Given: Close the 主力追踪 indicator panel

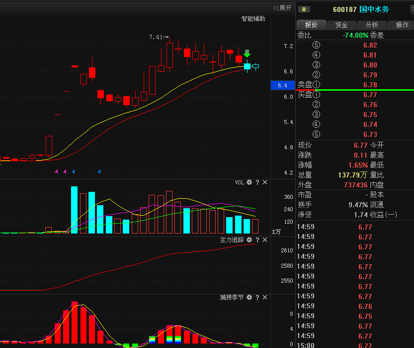Looking at the screenshot, I should click(x=265, y=240).
